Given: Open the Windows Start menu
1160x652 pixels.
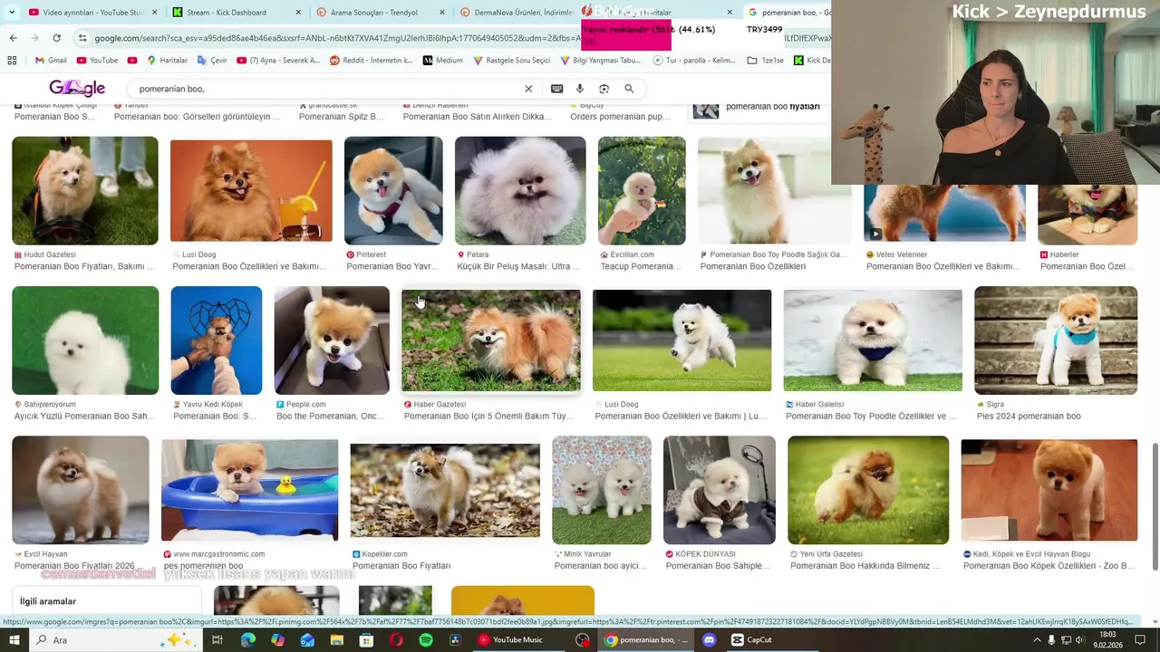Looking at the screenshot, I should click(15, 639).
